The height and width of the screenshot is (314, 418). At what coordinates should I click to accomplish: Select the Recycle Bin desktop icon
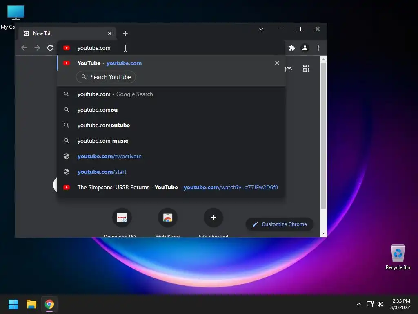[398, 258]
